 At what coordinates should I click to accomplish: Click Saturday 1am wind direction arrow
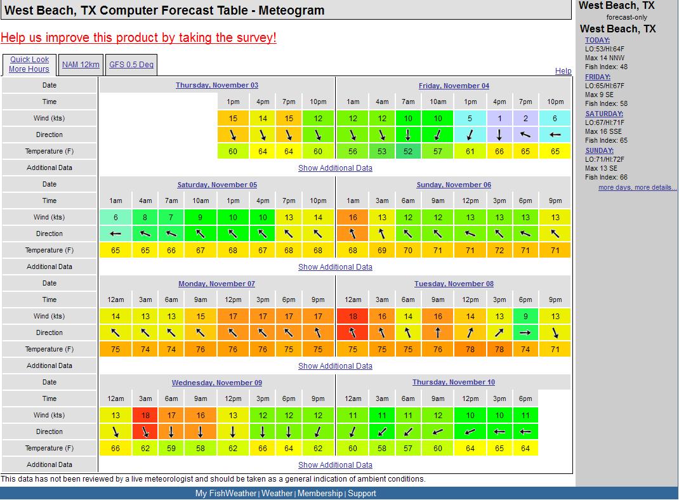point(115,234)
